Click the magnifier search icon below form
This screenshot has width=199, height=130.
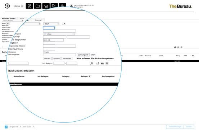(91, 63)
